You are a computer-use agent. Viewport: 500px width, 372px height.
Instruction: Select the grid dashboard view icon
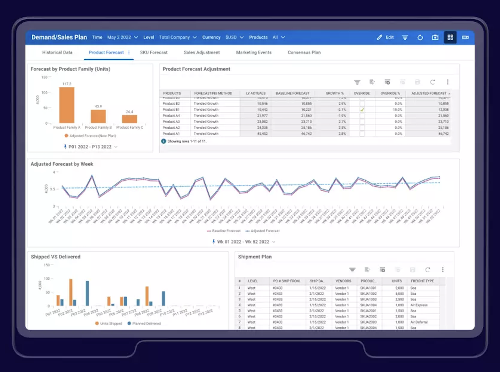(x=450, y=37)
